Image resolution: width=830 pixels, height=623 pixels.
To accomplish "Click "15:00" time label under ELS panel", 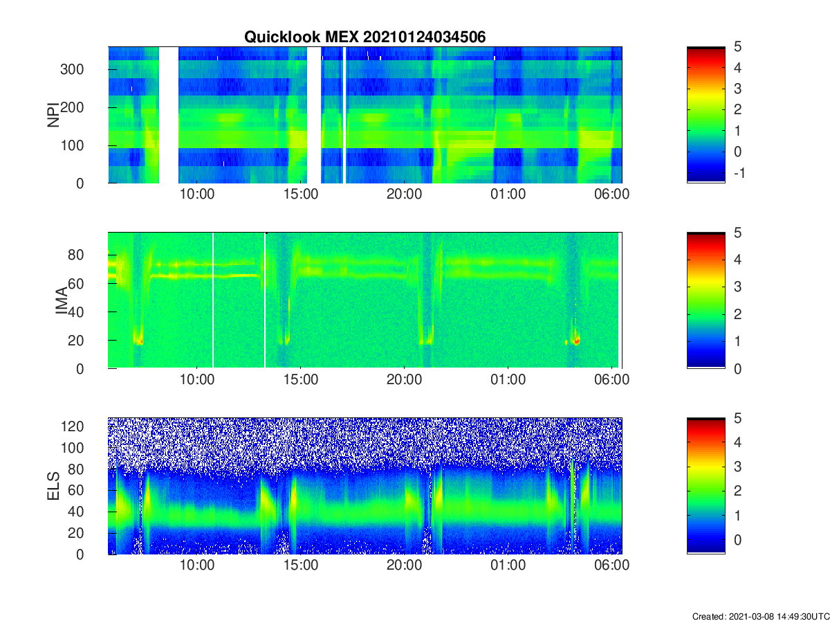I will pyautogui.click(x=301, y=566).
